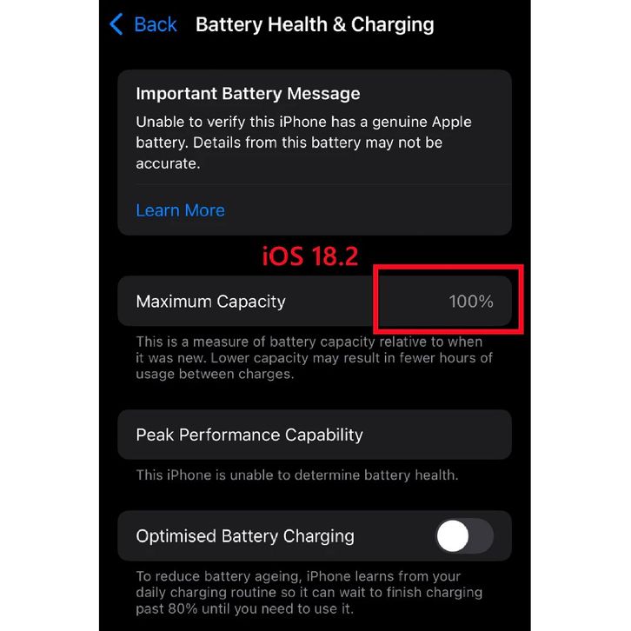Click the word 'accurate.' in battery message
631x631 pixels.
(x=168, y=163)
